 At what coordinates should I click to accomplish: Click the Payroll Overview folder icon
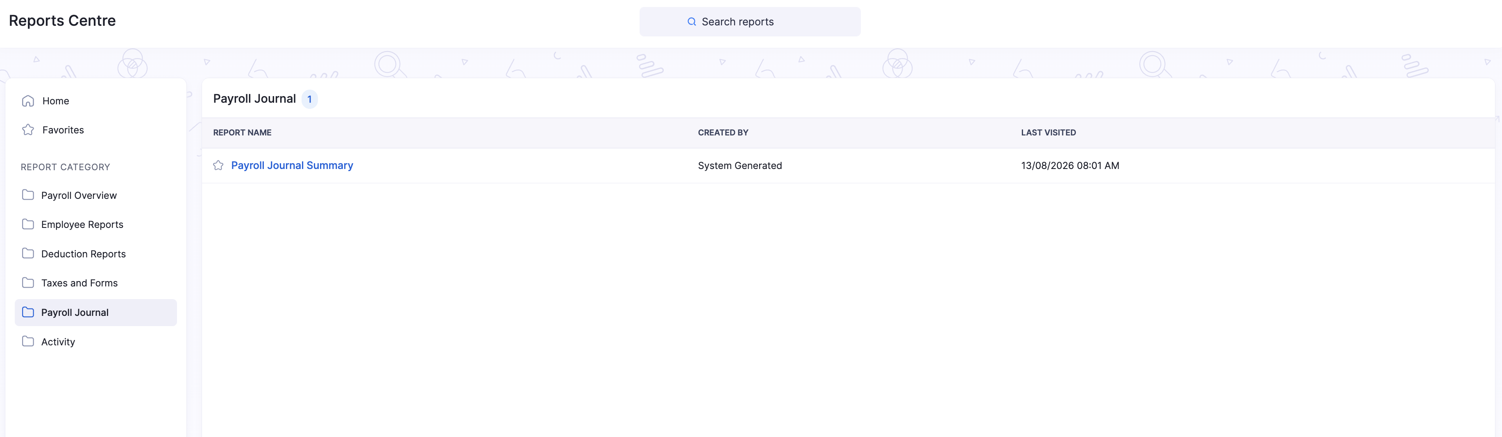click(x=28, y=195)
